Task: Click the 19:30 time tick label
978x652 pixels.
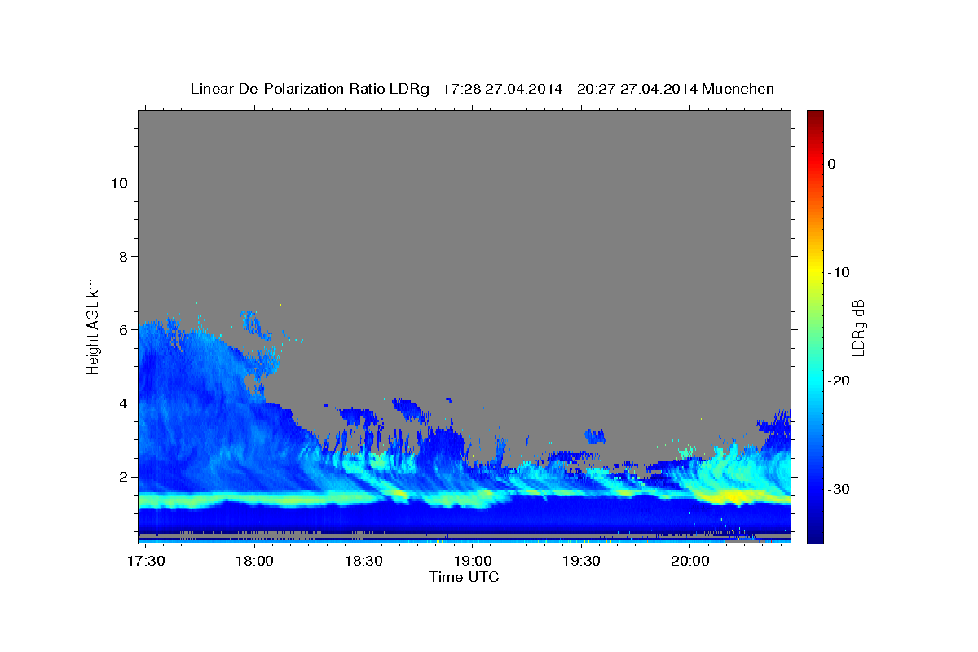Action: coord(581,562)
